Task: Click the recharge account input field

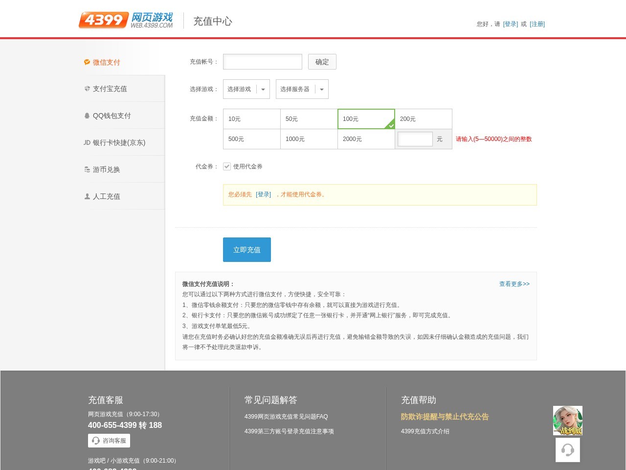Action: pyautogui.click(x=262, y=61)
